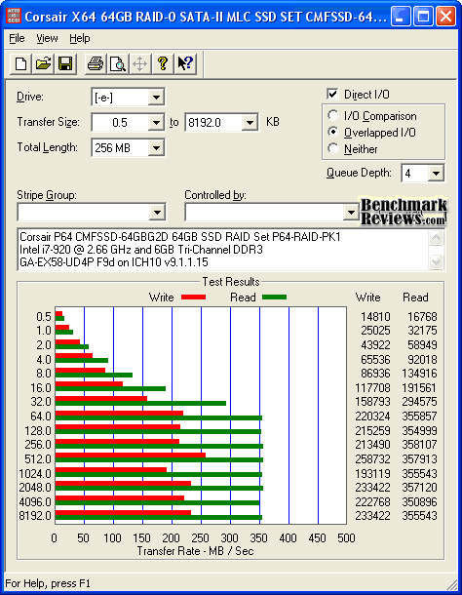The image size is (462, 595).
Task: Activate the context help arrow icon
Action: [185, 63]
